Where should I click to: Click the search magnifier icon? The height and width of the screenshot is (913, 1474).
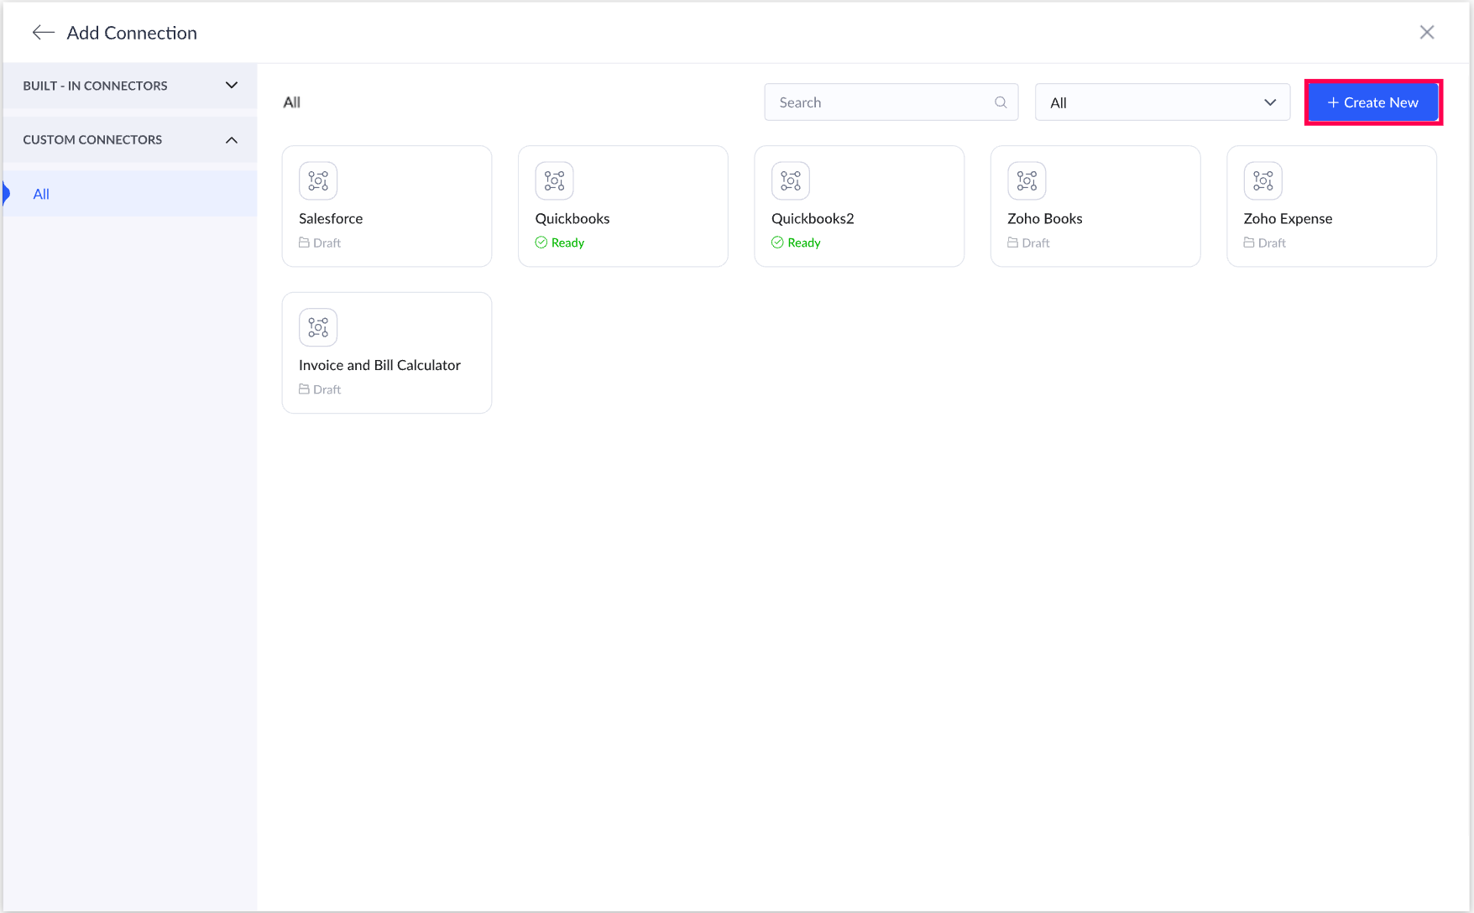[1001, 102]
